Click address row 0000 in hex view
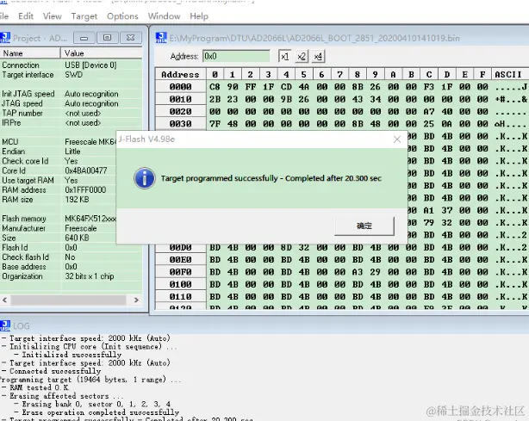Screen dimensions: 529x421 pos(180,87)
